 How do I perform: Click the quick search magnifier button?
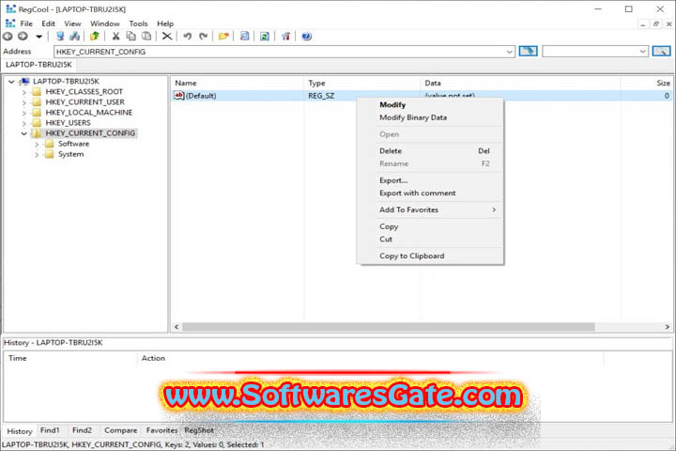coord(661,52)
